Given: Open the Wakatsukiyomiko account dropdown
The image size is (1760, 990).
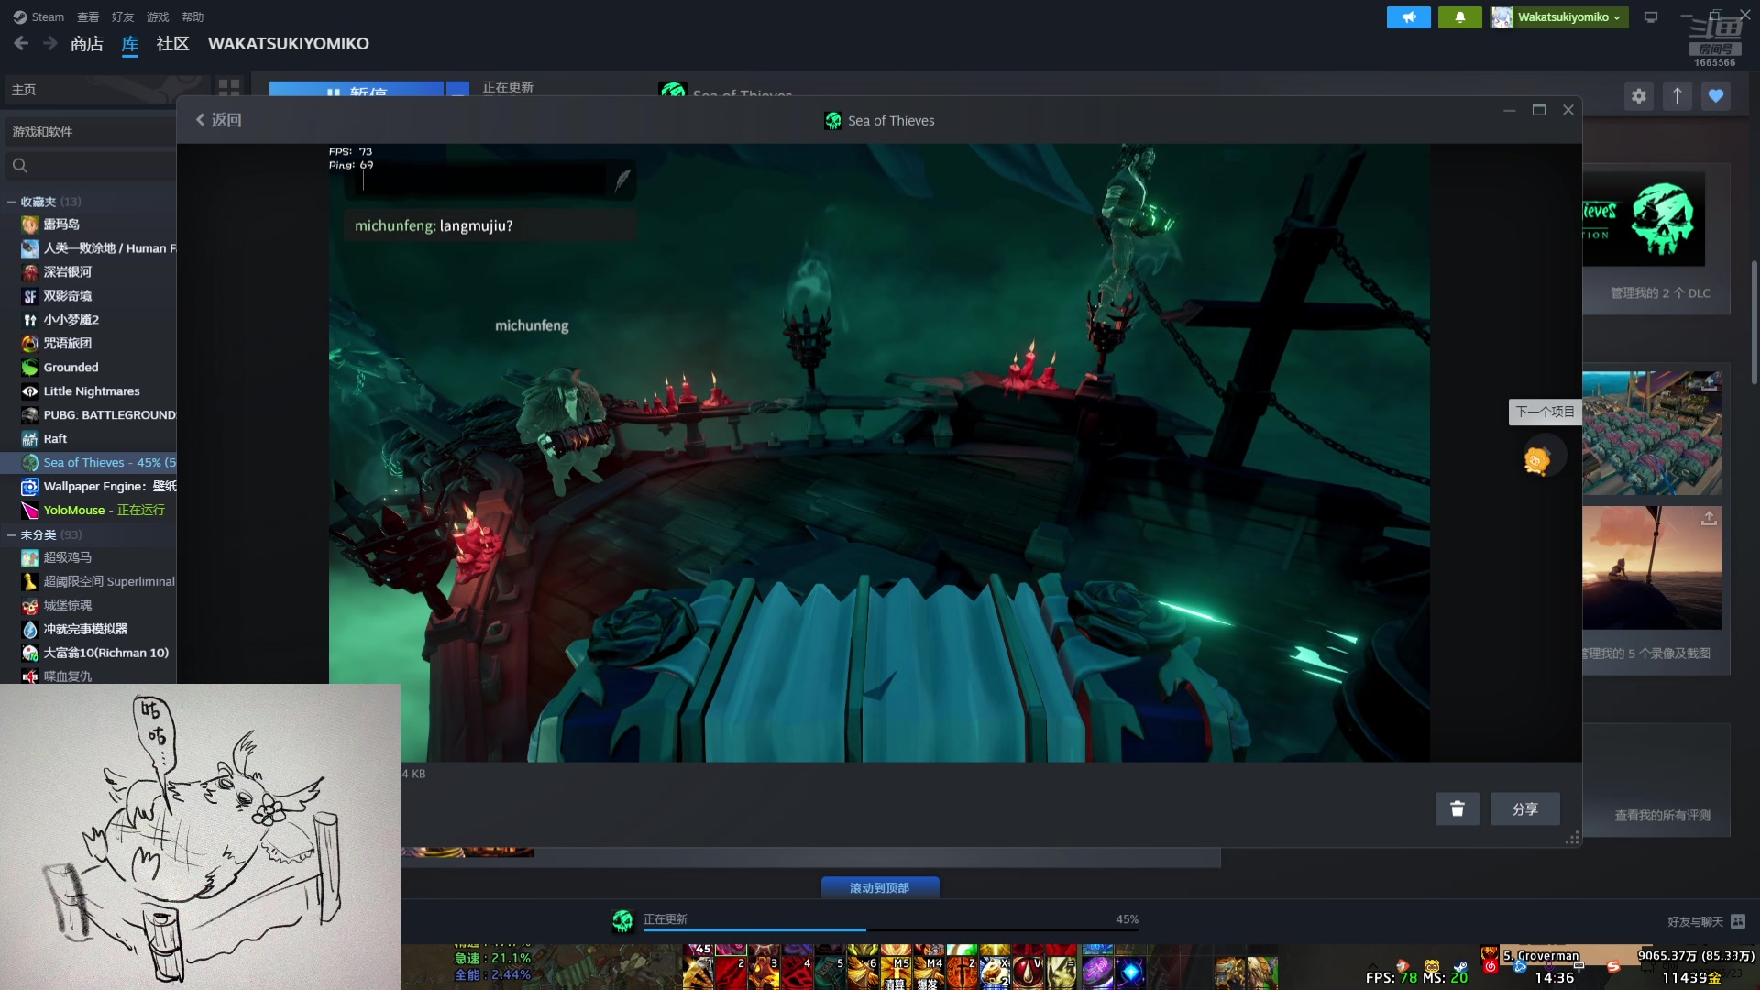Looking at the screenshot, I should coord(1559,17).
